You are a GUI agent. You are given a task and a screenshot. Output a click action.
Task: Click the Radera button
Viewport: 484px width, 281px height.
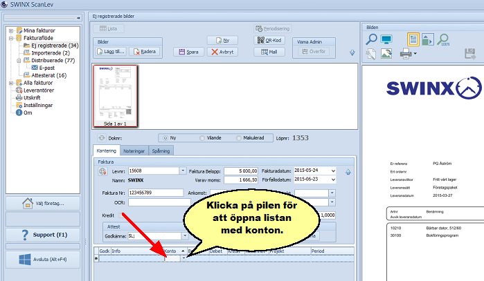(x=145, y=52)
